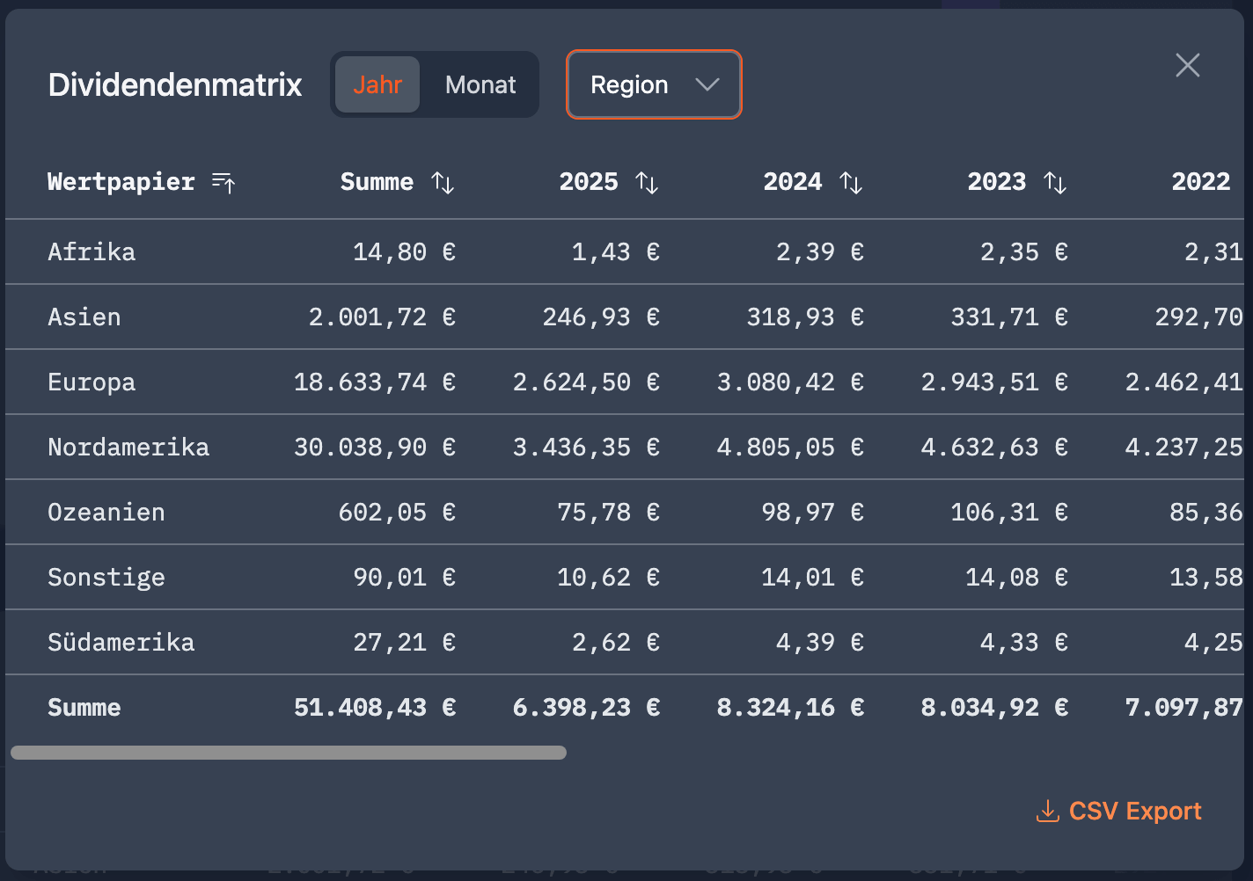Select the Europa row in the table

coord(92,382)
